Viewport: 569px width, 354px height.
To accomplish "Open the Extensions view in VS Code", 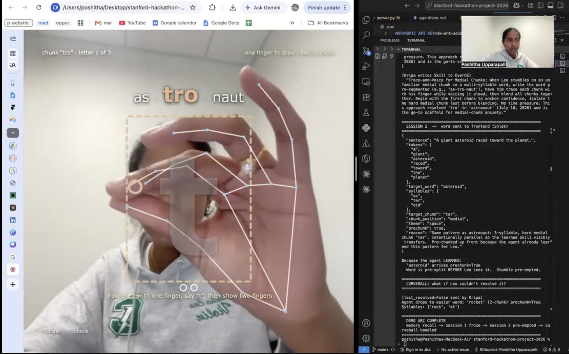I will click(366, 97).
